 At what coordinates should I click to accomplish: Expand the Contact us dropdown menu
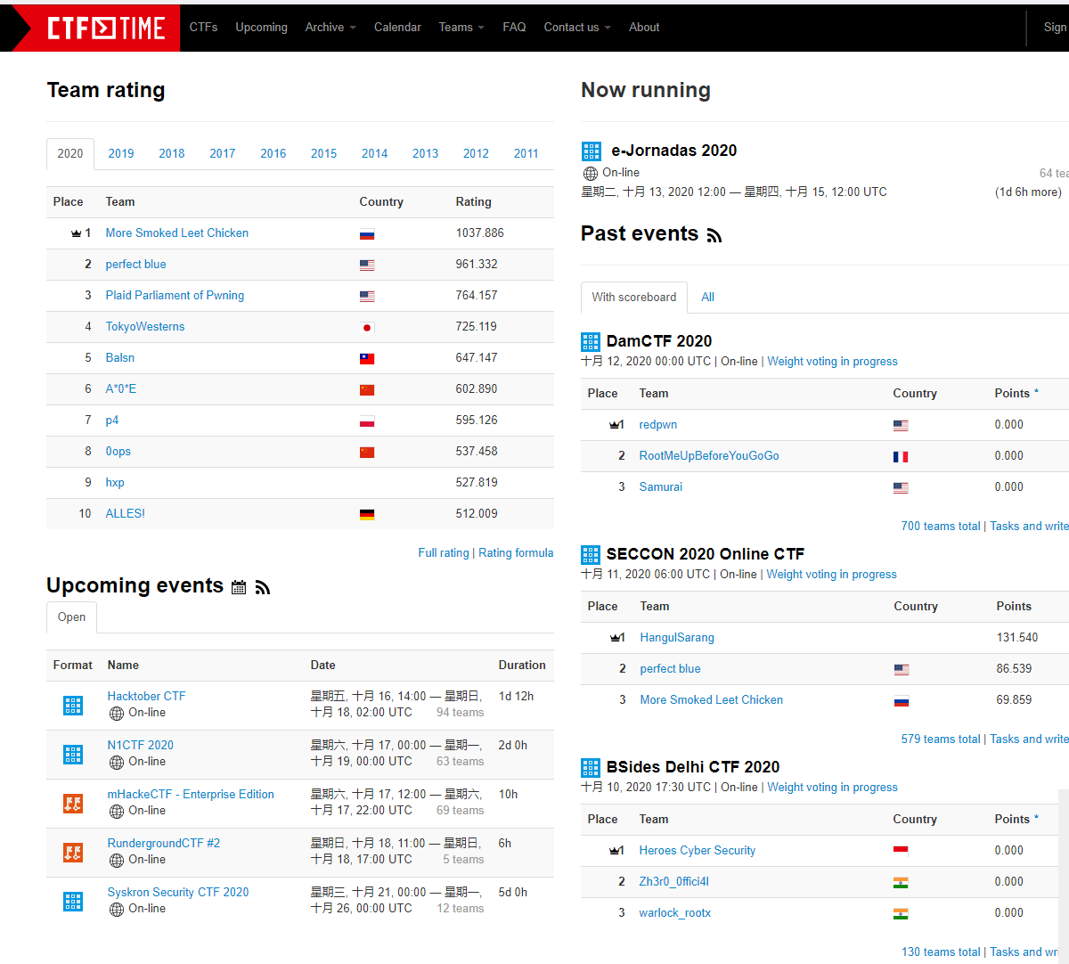click(577, 28)
